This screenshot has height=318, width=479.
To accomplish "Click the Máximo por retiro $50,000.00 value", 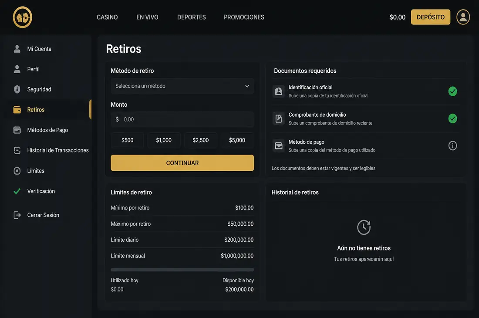I will 240,224.
